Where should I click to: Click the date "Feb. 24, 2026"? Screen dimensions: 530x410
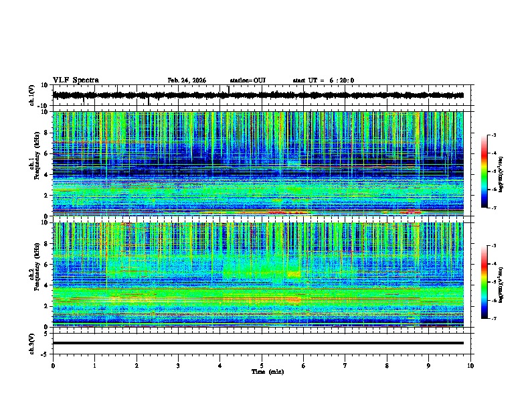click(x=187, y=80)
